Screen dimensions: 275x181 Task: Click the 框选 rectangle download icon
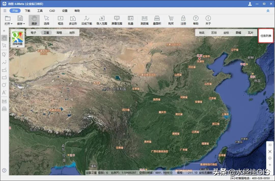(60, 20)
